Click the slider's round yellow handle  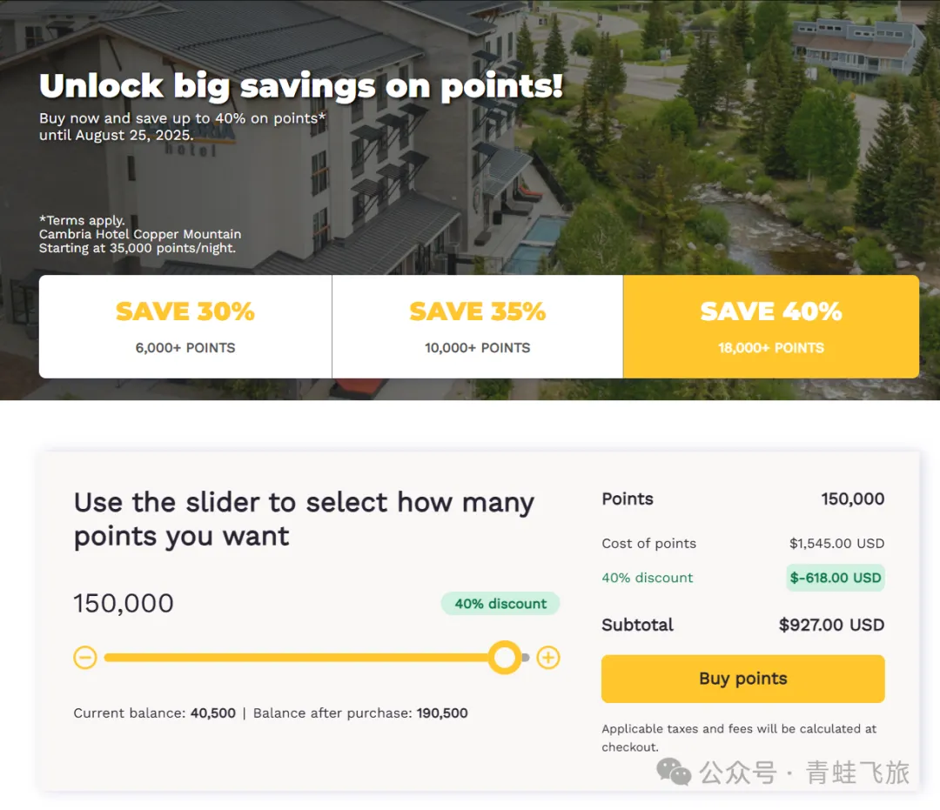click(x=505, y=658)
